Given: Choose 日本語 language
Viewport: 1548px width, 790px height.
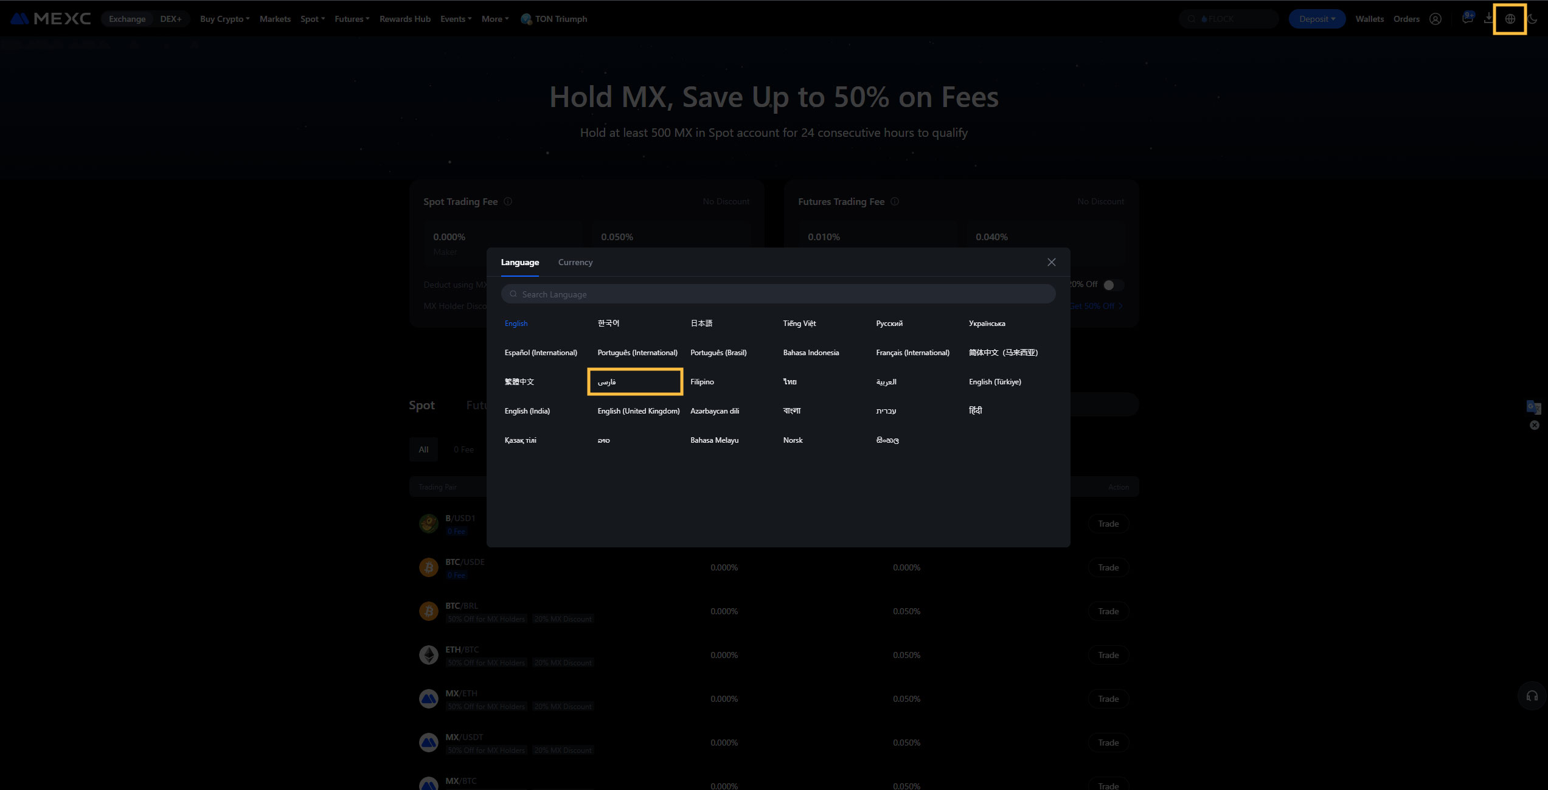Looking at the screenshot, I should pyautogui.click(x=701, y=324).
